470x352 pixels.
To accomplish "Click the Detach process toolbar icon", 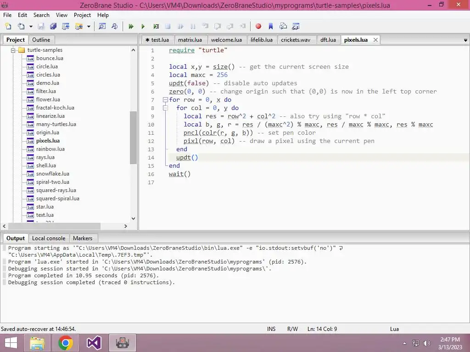I will pyautogui.click(x=180, y=26).
